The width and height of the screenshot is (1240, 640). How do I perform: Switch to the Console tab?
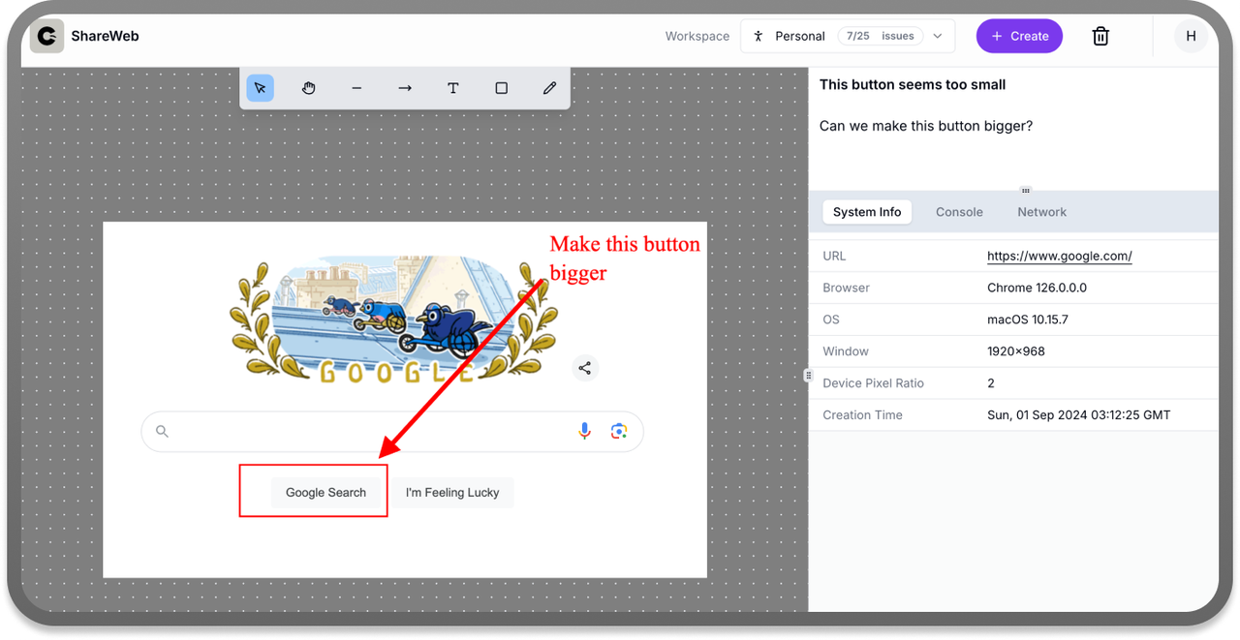959,212
